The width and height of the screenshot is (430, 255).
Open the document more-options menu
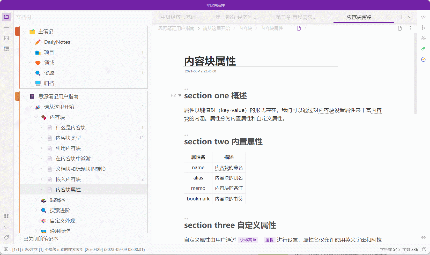tap(410, 28)
